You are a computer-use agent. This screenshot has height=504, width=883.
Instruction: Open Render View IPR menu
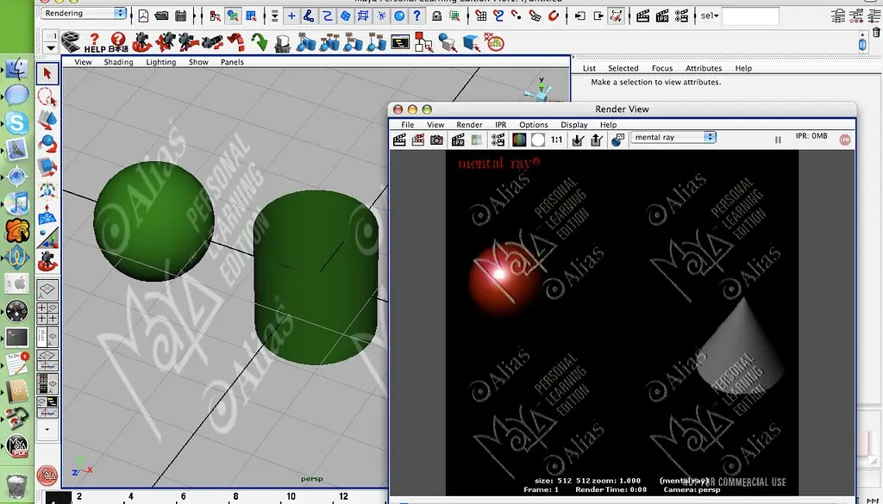click(501, 125)
